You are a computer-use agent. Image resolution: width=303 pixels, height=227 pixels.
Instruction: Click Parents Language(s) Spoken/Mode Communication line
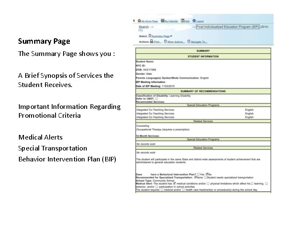(x=172, y=78)
